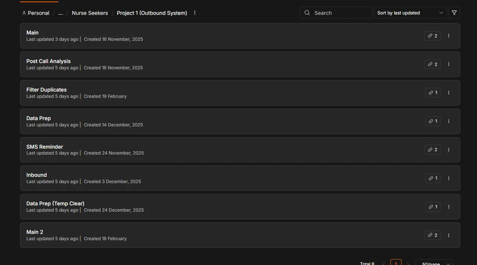Click "Created 14 December, 2025" text
Image resolution: width=477 pixels, height=265 pixels.
pyautogui.click(x=113, y=125)
